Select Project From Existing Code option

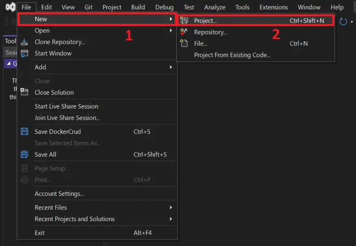point(232,55)
